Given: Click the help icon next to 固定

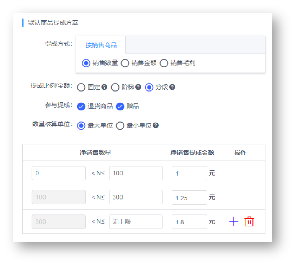Looking at the screenshot, I should coord(104,87).
